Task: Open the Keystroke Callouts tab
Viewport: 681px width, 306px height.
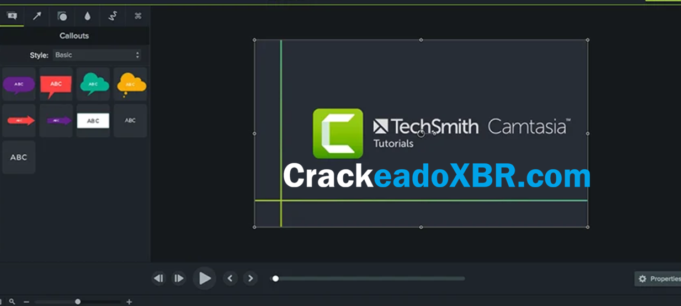Action: [138, 16]
